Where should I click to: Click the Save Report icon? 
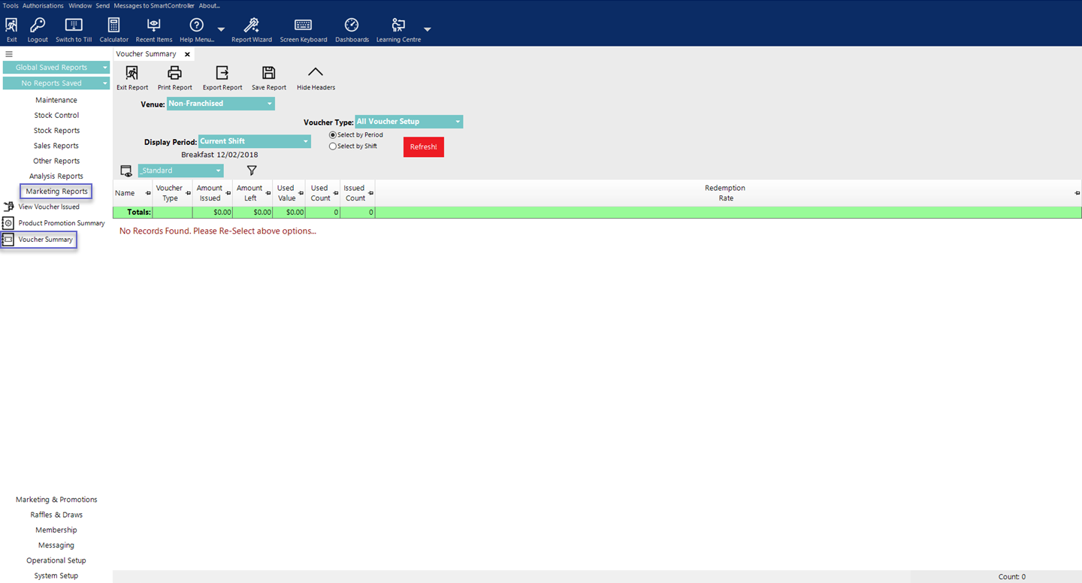pos(269,73)
